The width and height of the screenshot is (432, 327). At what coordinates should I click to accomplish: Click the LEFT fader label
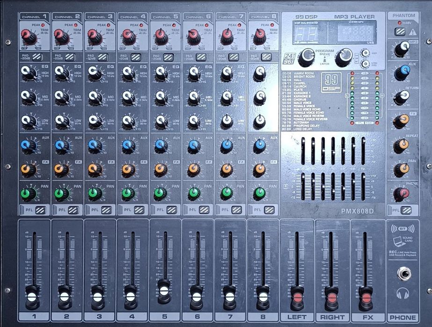pyautogui.click(x=297, y=317)
